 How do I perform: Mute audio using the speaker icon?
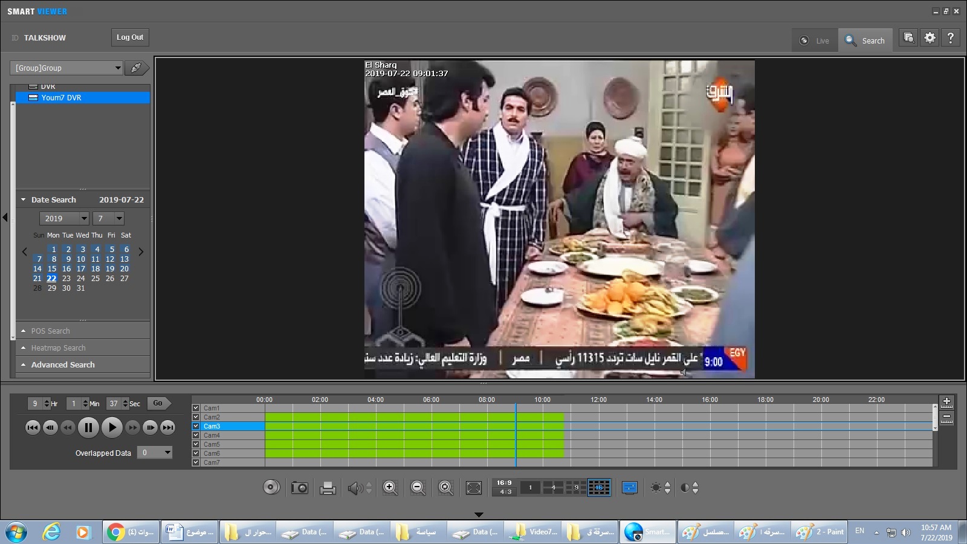tap(355, 488)
